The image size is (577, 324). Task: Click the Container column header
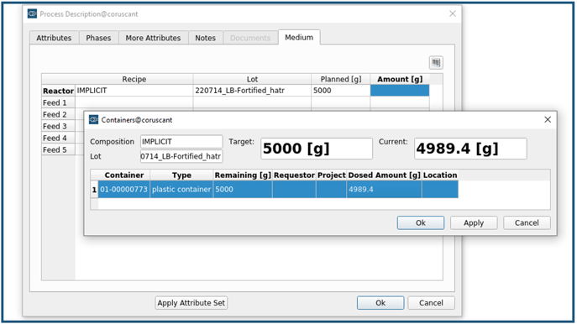click(124, 175)
